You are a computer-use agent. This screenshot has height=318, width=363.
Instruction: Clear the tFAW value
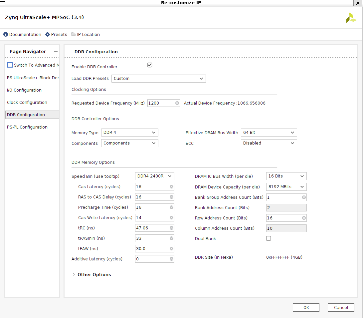click(x=172, y=248)
